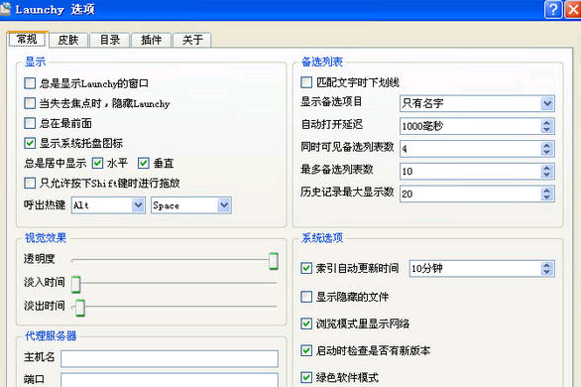This screenshot has width=581, height=387.
Task: Toggle the 垂直 centering checkbox
Action: [x=144, y=163]
